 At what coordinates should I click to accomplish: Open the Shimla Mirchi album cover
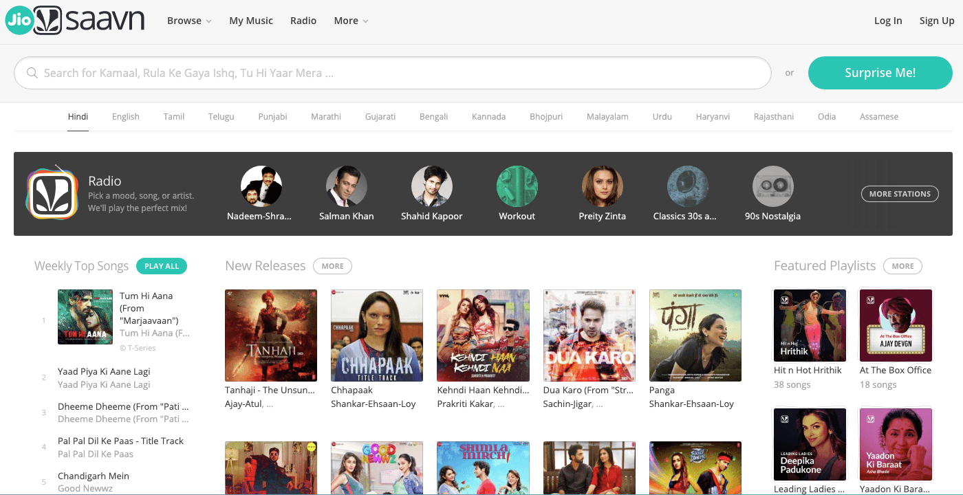click(483, 468)
